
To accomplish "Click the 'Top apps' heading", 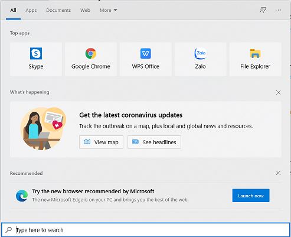I will tap(20, 33).
